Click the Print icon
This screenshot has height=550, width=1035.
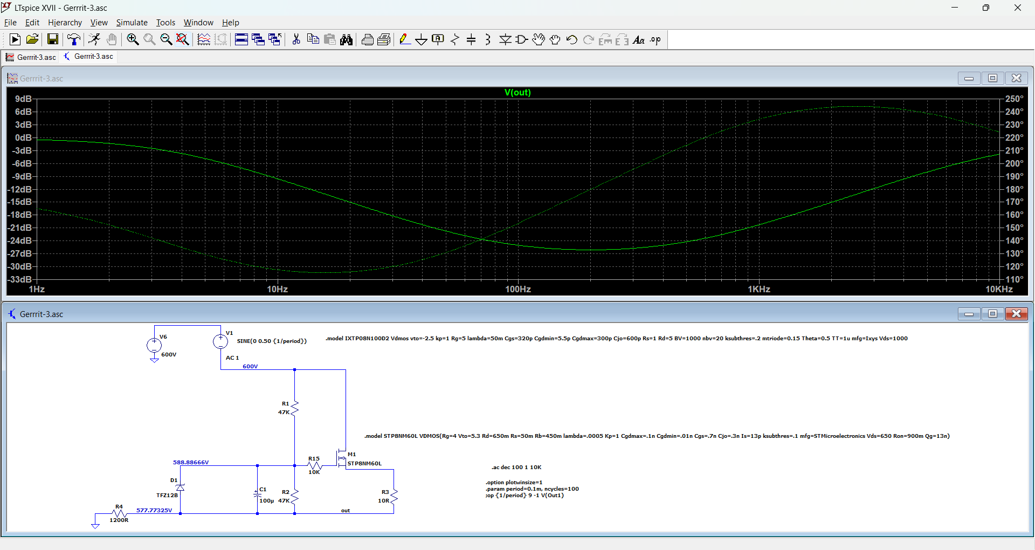[x=368, y=39]
